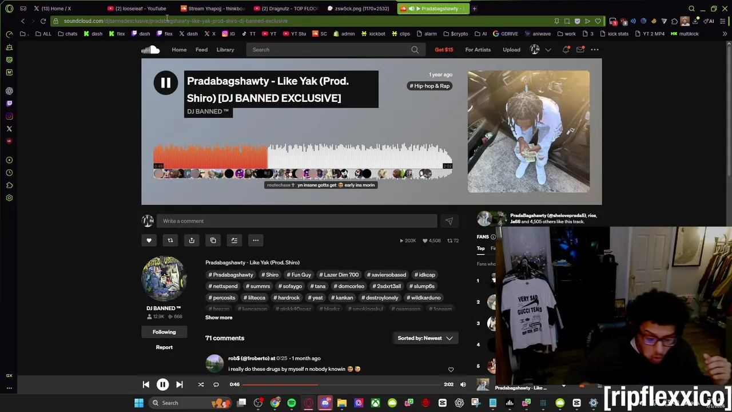732x412 pixels.
Task: Open the messages envelope icon
Action: pyautogui.click(x=580, y=50)
